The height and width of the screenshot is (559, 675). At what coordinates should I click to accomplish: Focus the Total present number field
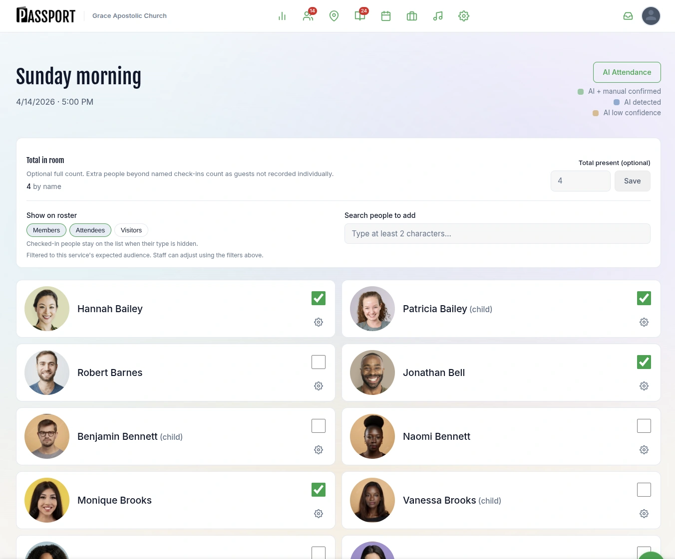click(x=581, y=181)
